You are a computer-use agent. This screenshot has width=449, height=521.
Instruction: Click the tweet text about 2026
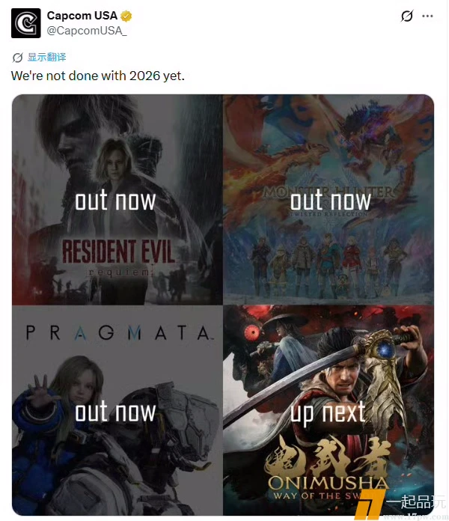[x=97, y=76]
